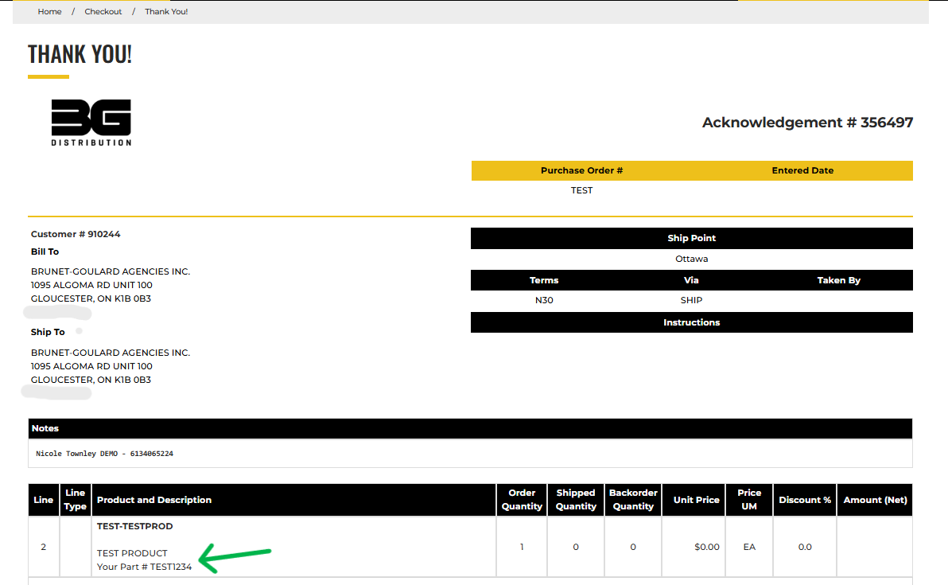Click the Entered Date header
This screenshot has height=585, width=948.
[x=802, y=170]
